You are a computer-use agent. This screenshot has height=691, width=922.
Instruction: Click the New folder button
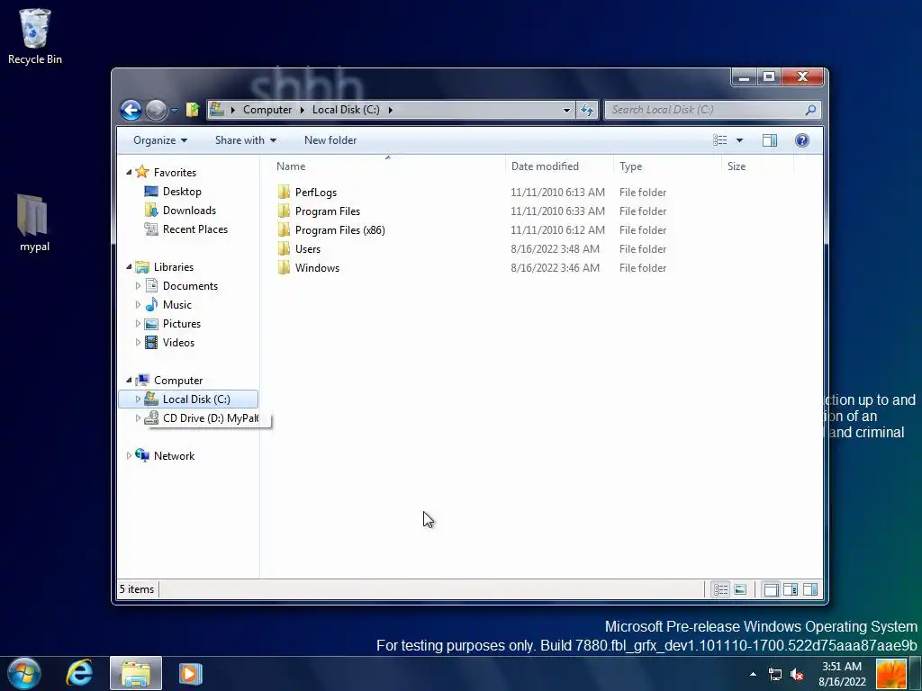[330, 140]
